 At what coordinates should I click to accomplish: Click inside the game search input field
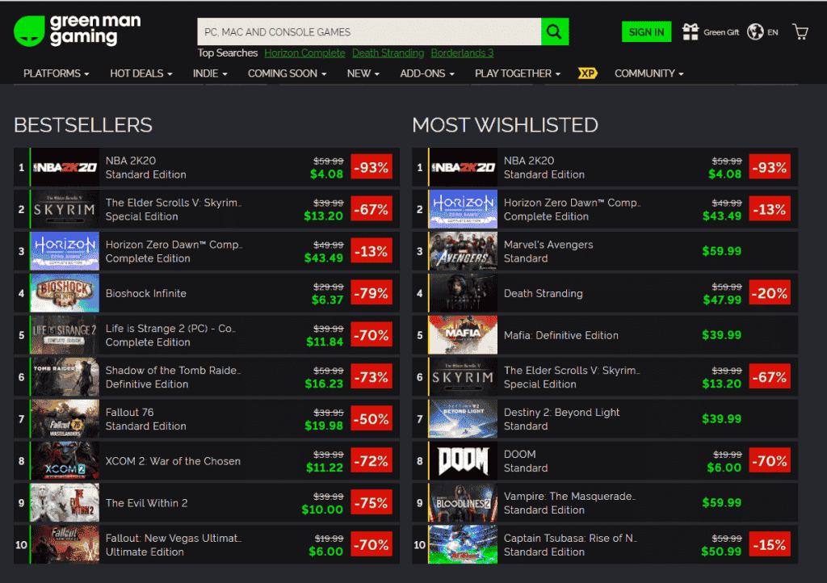click(363, 31)
